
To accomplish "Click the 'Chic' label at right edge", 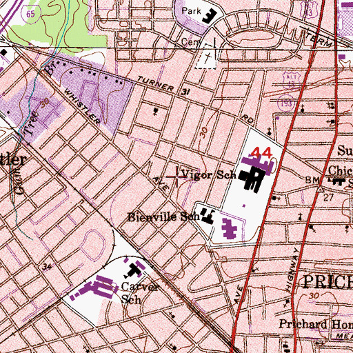I will point(341,171).
